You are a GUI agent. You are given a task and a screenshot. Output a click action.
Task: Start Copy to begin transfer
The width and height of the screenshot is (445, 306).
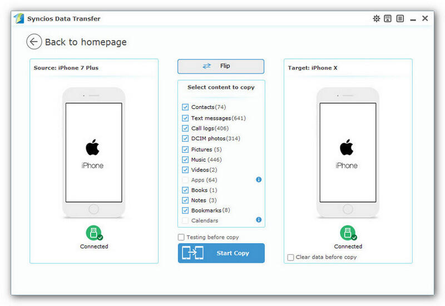[221, 253]
